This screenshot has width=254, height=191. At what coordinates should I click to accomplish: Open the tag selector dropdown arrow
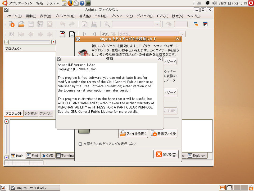pos(182,34)
